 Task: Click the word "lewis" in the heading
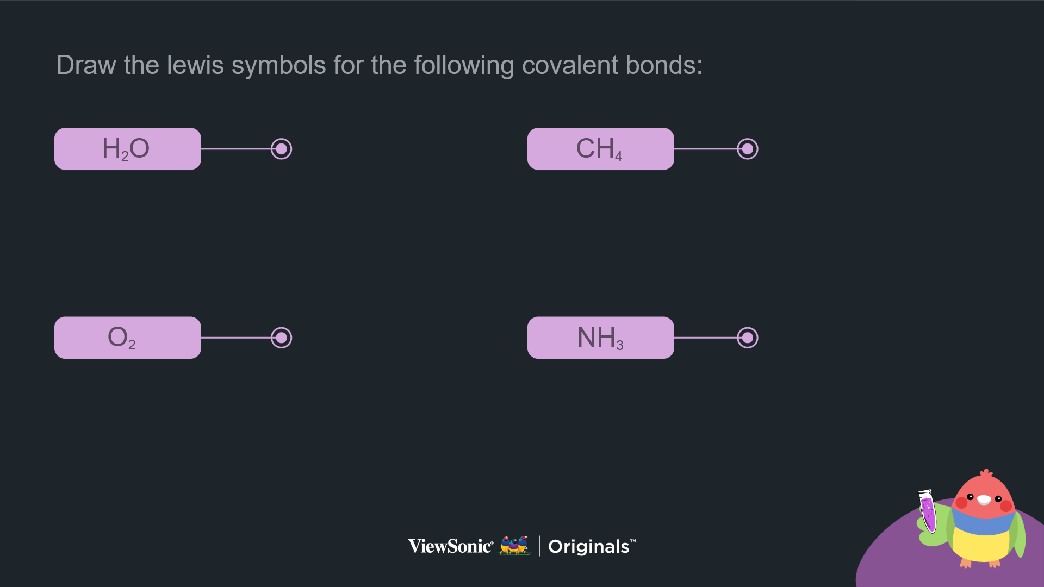(195, 65)
